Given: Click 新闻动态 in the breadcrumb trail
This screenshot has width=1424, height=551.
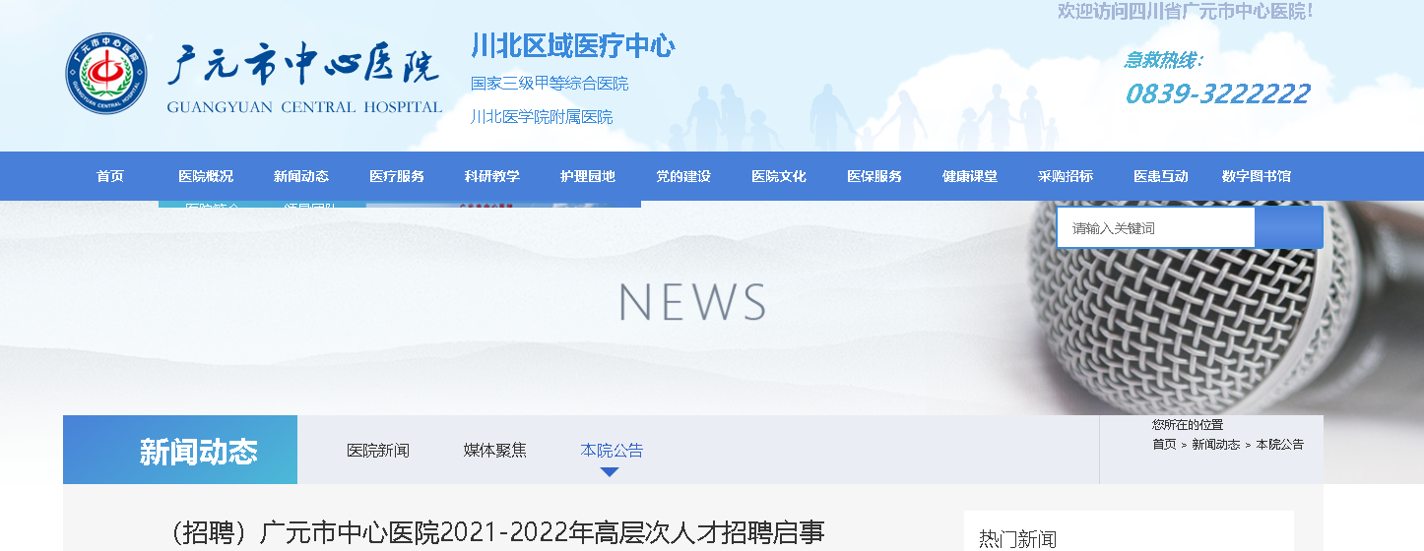Looking at the screenshot, I should tap(1216, 445).
